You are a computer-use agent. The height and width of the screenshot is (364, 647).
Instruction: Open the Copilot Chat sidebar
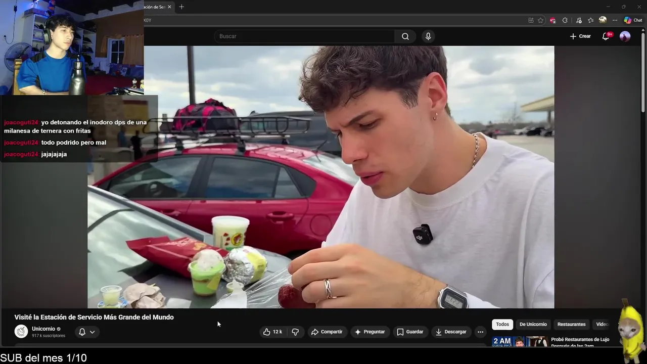click(x=633, y=20)
